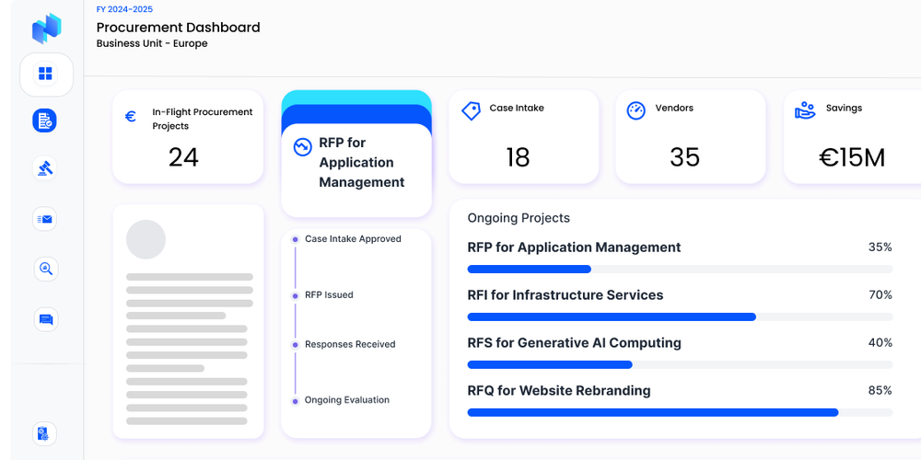Open the Vendors card showing 35
The height and width of the screenshot is (460, 921).
pyautogui.click(x=690, y=137)
